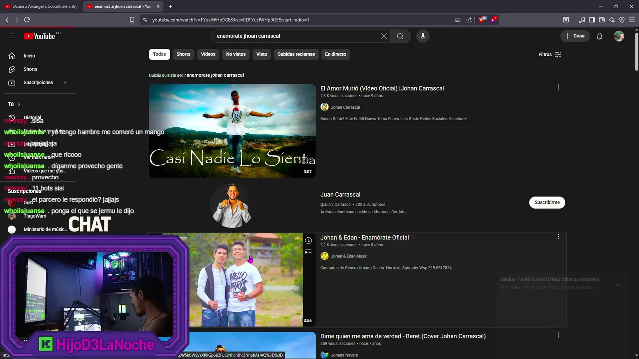The height and width of the screenshot is (359, 639).
Task: Open the Filtros search filters
Action: click(550, 54)
